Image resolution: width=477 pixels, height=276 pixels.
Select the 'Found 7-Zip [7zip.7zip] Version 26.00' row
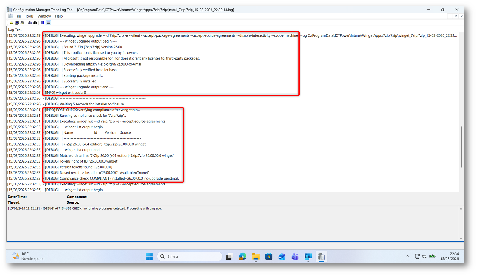(x=233, y=47)
